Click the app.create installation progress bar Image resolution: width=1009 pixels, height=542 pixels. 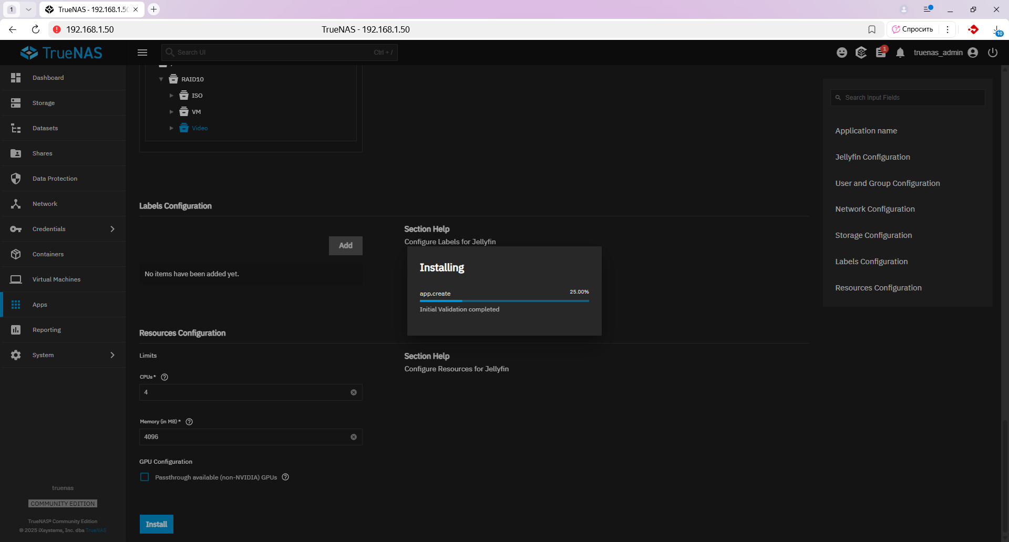coord(504,301)
